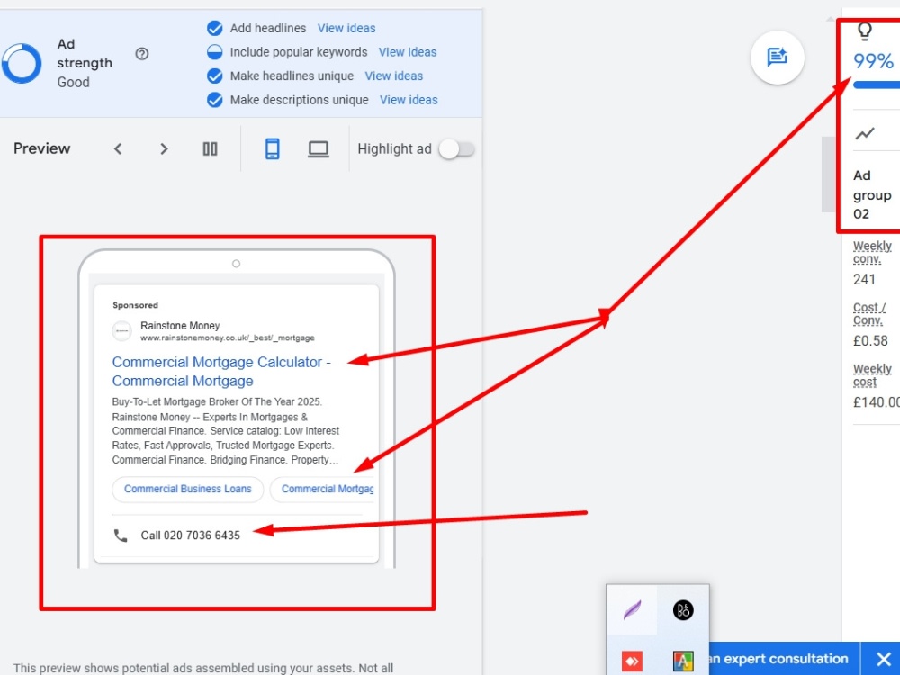The image size is (900, 675).
Task: Click the optimization score progress bar
Action: (x=876, y=85)
